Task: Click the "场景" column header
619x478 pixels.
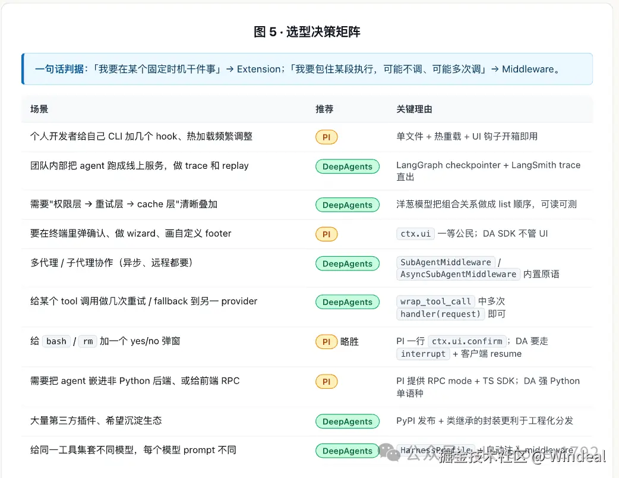Action: pos(39,109)
